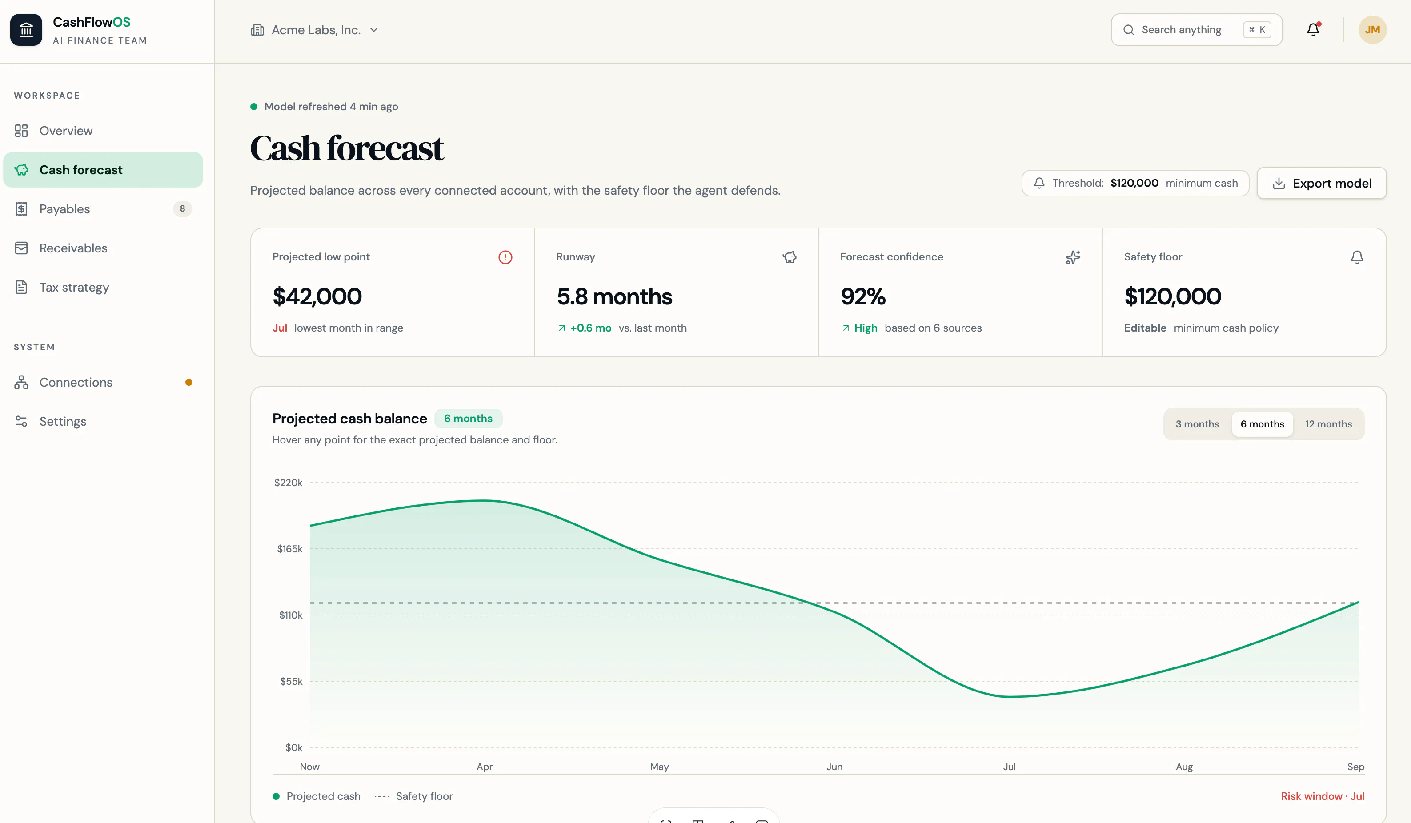The height and width of the screenshot is (823, 1411).
Task: Click the red alert icon on Projected low point
Action: (505, 257)
